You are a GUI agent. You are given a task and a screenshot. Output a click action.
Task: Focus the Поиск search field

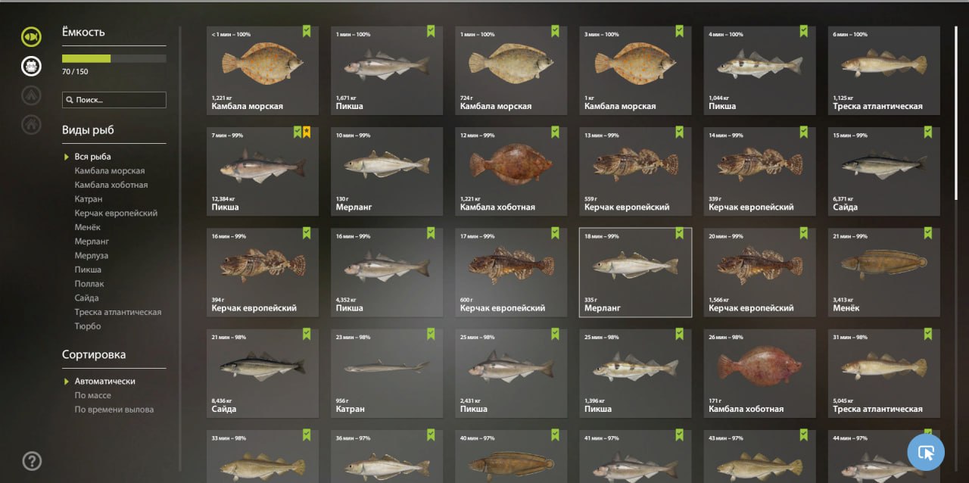coord(114,100)
